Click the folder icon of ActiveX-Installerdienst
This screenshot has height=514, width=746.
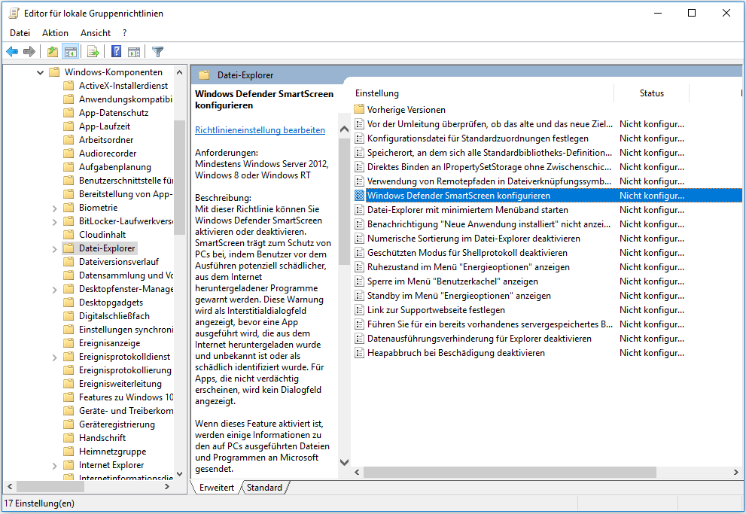point(69,86)
